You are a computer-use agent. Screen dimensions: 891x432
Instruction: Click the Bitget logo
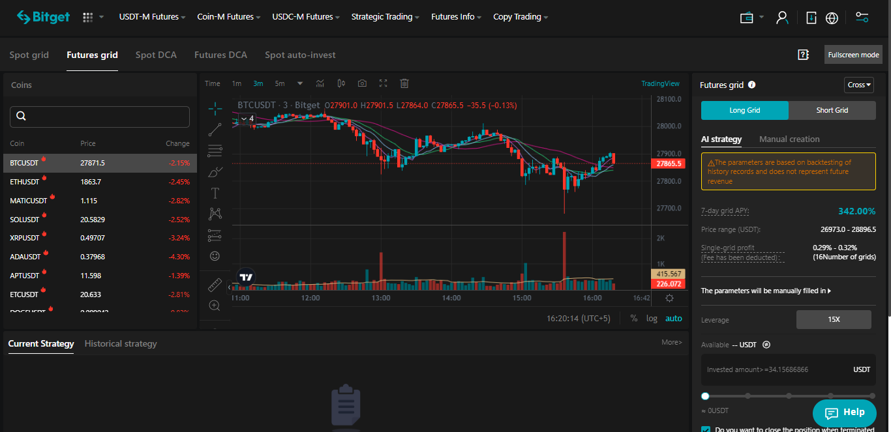[x=43, y=17]
